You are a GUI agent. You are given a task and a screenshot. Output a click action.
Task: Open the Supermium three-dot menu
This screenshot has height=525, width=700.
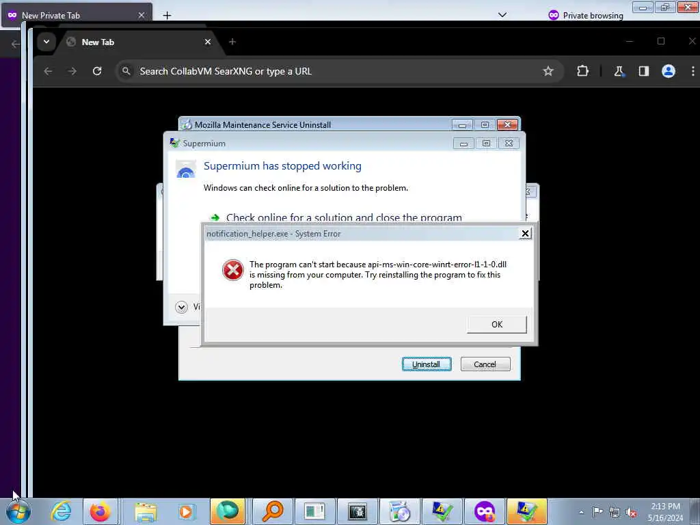coord(693,71)
